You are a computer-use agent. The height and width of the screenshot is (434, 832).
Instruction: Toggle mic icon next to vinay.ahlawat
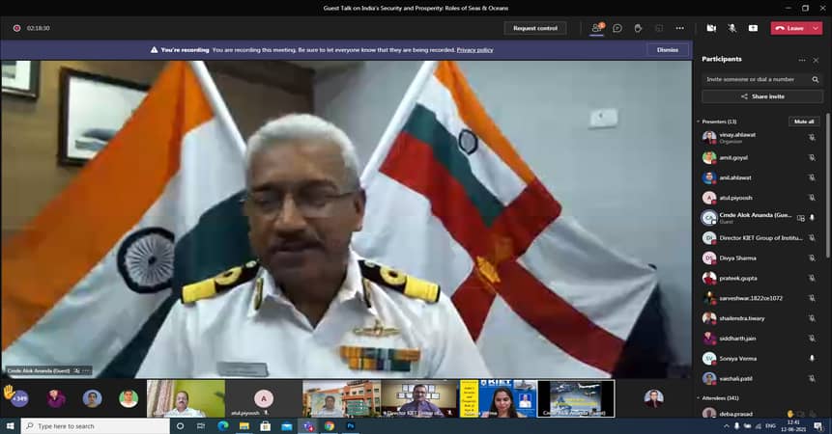click(812, 137)
